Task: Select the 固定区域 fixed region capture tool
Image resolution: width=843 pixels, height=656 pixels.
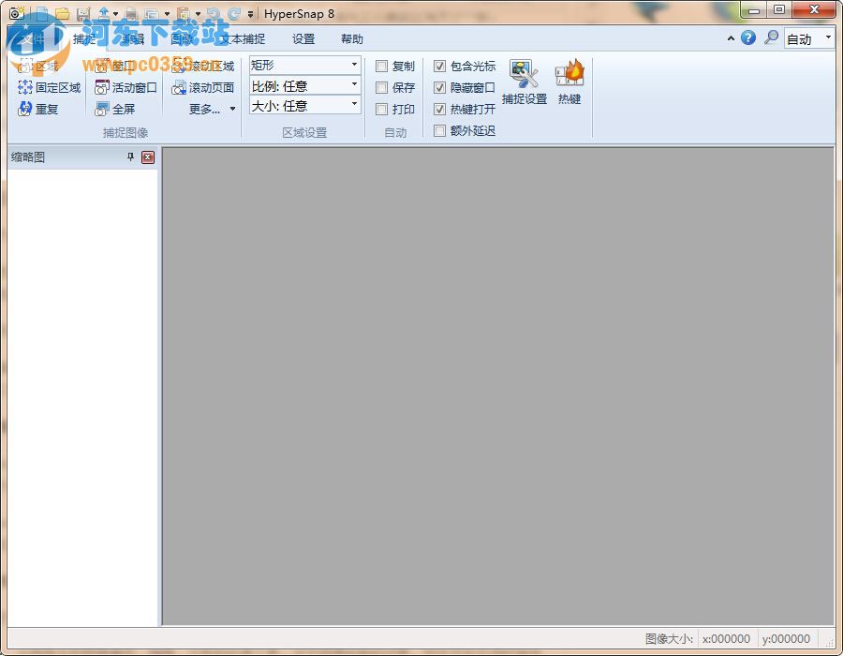Action: pyautogui.click(x=49, y=87)
